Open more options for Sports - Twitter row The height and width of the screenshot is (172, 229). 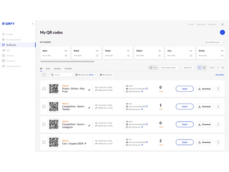218,106
